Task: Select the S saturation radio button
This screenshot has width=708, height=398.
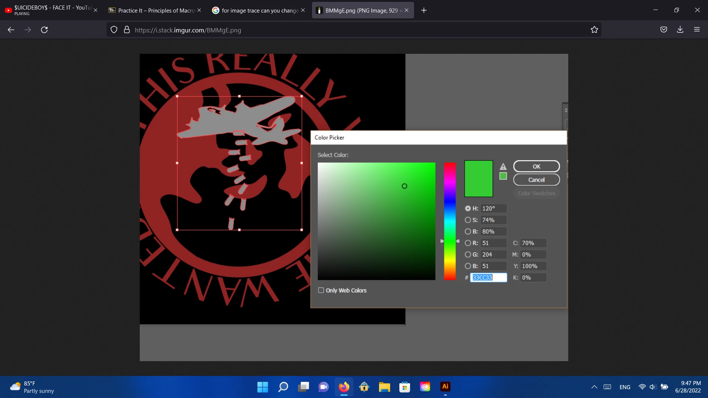Action: [x=468, y=220]
